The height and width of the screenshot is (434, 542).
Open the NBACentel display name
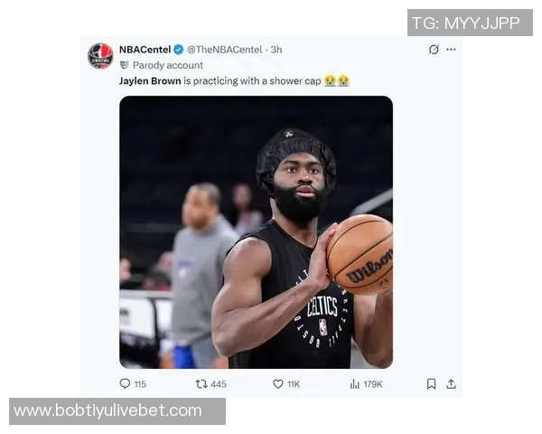(x=145, y=50)
